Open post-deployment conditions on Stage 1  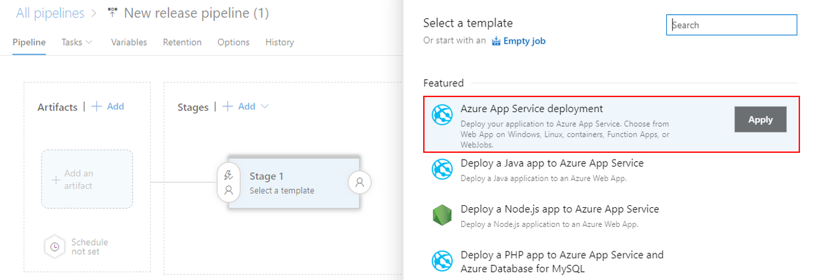point(360,182)
